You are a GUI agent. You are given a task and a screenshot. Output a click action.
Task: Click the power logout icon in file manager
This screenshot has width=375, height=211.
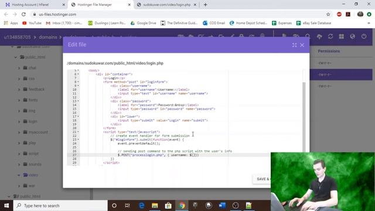[364, 36]
